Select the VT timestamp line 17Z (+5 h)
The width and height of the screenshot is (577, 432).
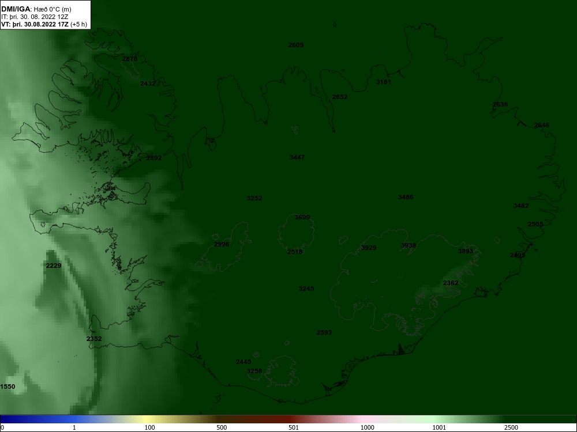pyautogui.click(x=44, y=25)
